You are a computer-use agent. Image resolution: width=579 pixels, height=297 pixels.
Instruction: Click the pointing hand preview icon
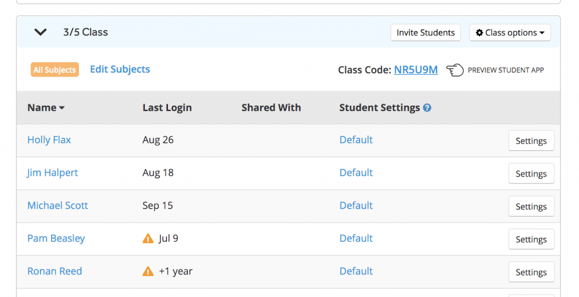coord(455,70)
